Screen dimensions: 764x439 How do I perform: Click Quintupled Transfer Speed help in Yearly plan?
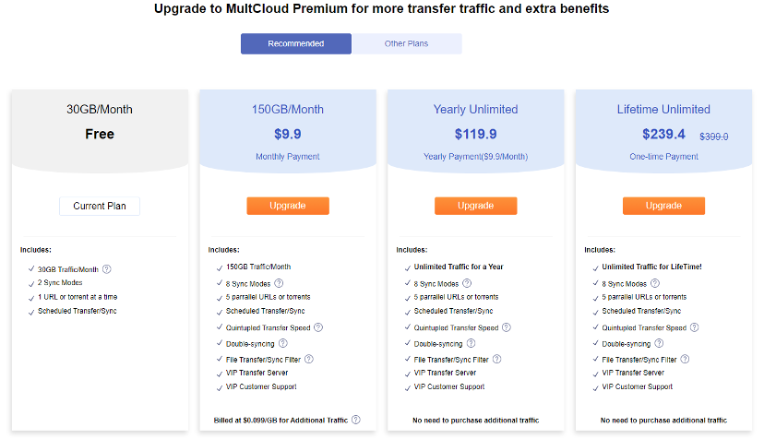pyautogui.click(x=507, y=327)
